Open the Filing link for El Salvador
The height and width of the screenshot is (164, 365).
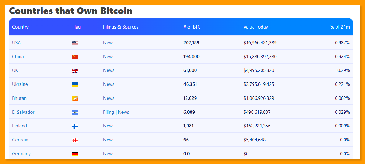click(108, 112)
